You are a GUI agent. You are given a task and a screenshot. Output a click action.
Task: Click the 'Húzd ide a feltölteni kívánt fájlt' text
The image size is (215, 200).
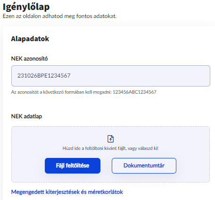(x=94, y=148)
